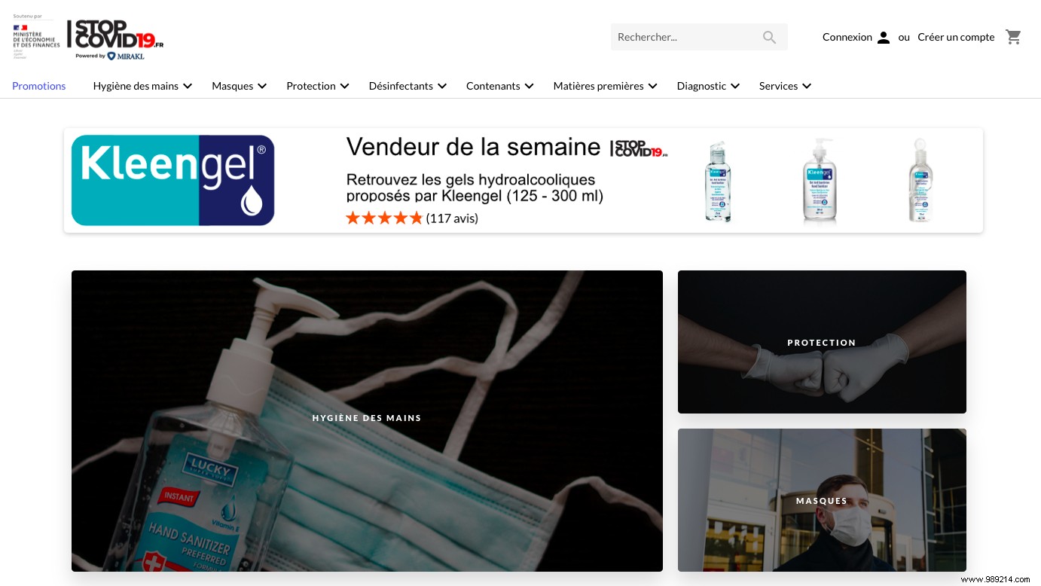
Task: Click the Kleengel brand logo
Action: (172, 180)
